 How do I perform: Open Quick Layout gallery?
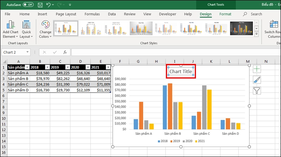27,29
